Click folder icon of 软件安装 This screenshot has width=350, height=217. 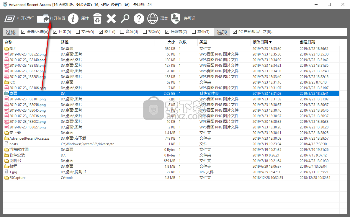(6, 155)
